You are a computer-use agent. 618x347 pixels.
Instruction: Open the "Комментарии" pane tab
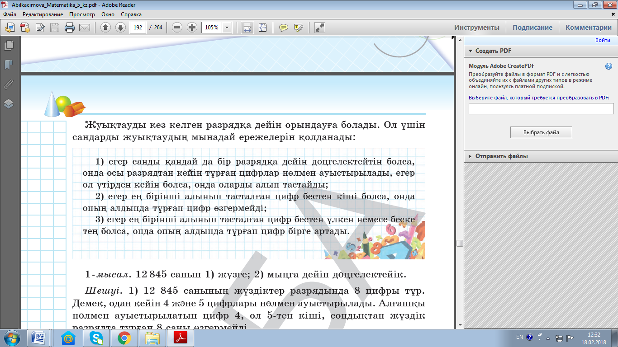point(589,28)
